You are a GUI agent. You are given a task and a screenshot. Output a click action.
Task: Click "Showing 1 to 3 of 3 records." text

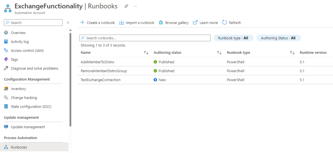point(103,45)
